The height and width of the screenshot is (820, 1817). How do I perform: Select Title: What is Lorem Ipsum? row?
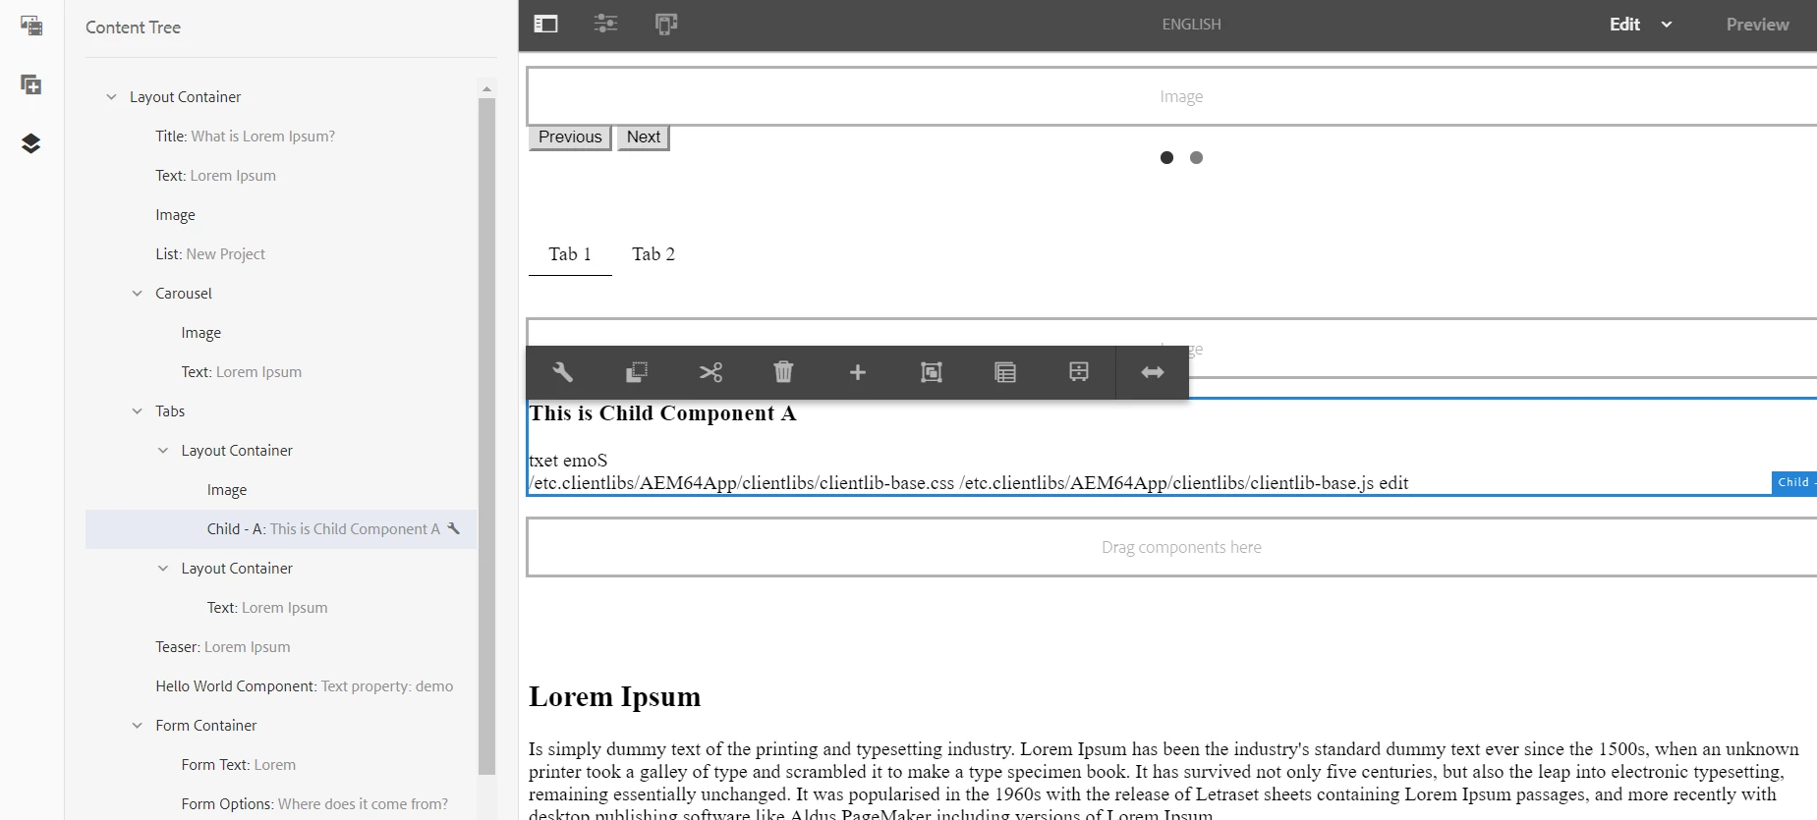coord(281,137)
